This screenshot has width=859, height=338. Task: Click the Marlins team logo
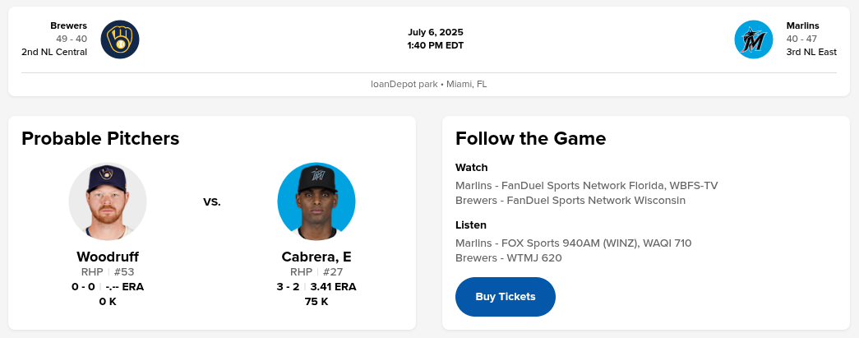[753, 39]
